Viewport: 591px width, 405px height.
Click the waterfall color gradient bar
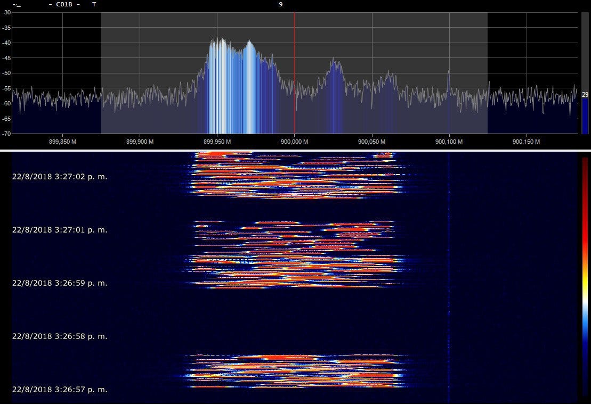click(585, 277)
